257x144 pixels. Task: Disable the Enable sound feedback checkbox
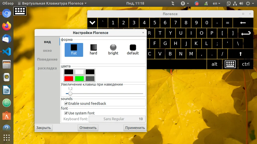click(66, 103)
